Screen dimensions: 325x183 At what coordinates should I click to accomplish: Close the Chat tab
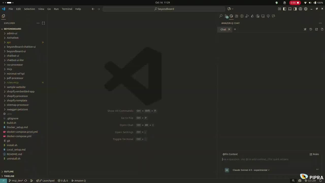click(x=229, y=29)
